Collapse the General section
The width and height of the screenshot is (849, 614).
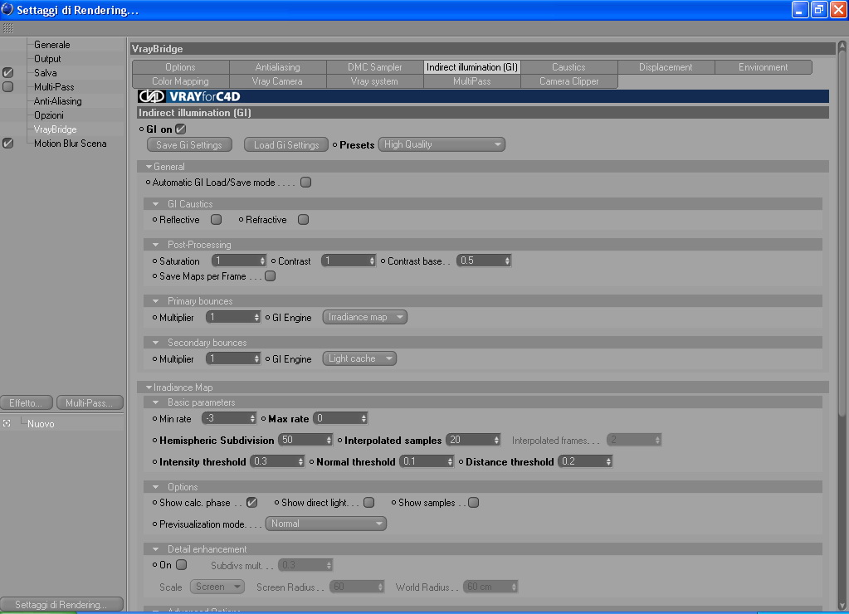click(149, 167)
